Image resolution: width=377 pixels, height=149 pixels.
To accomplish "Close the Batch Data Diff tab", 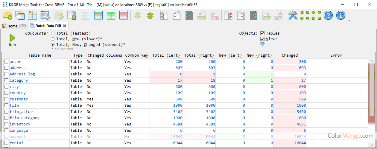I will (65, 26).
